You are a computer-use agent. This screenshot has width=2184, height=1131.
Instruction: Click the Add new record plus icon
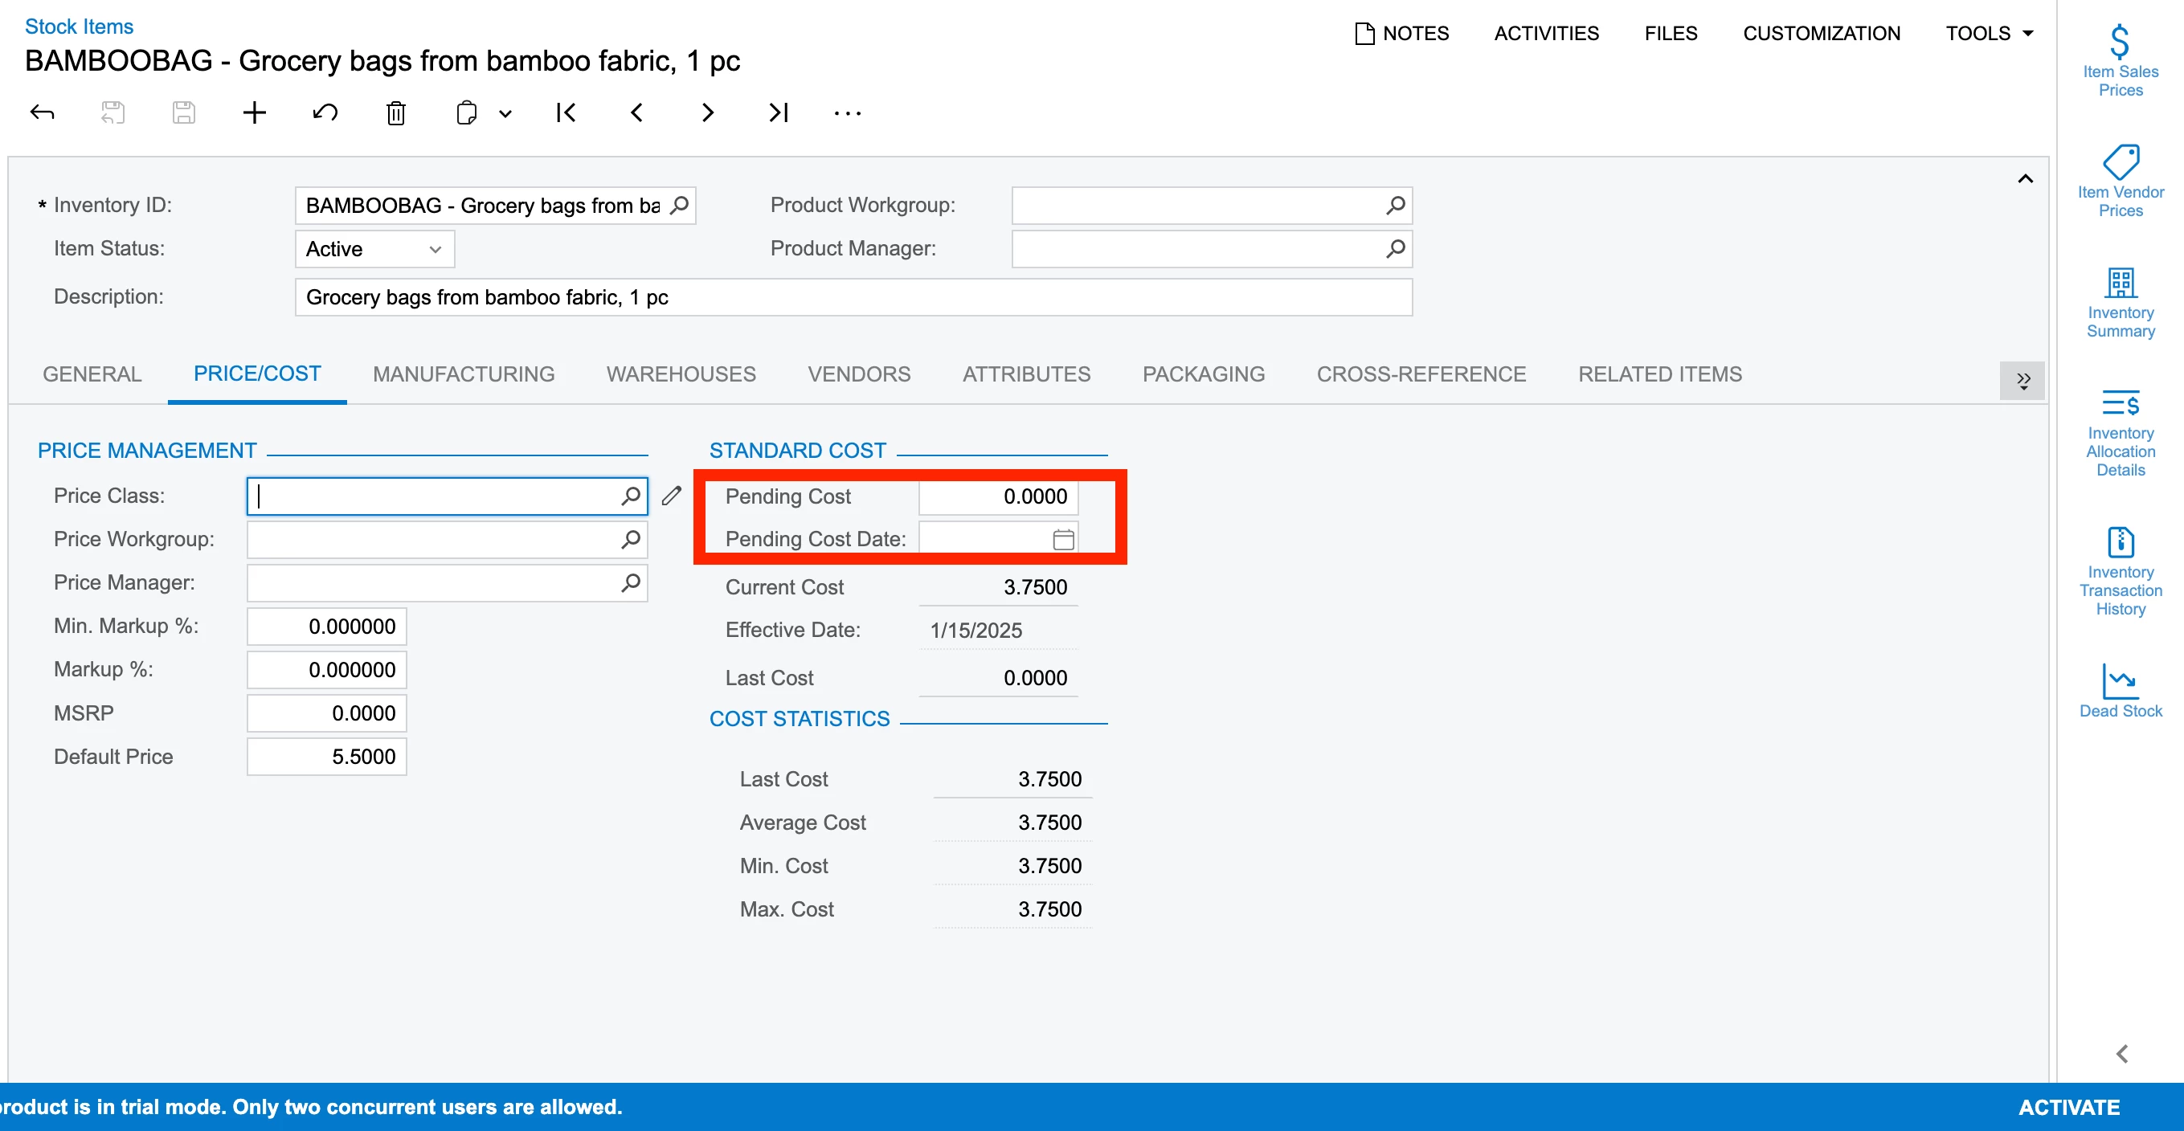[255, 112]
